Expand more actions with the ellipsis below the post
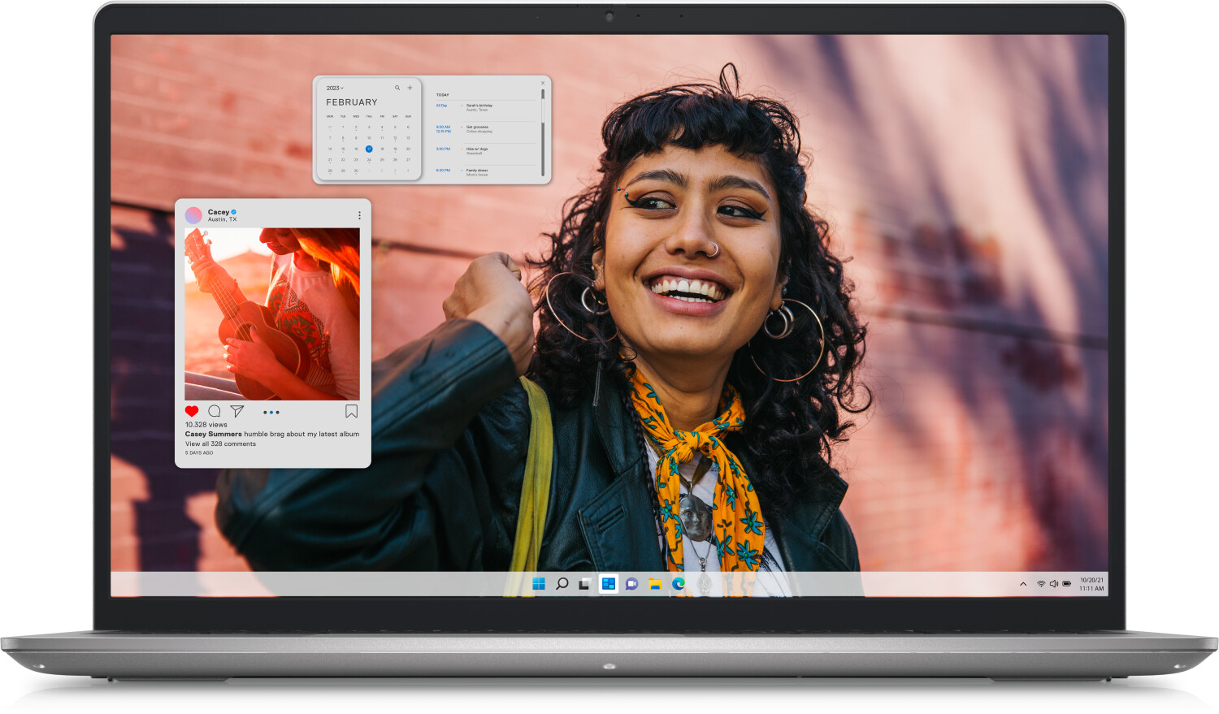 click(x=271, y=413)
